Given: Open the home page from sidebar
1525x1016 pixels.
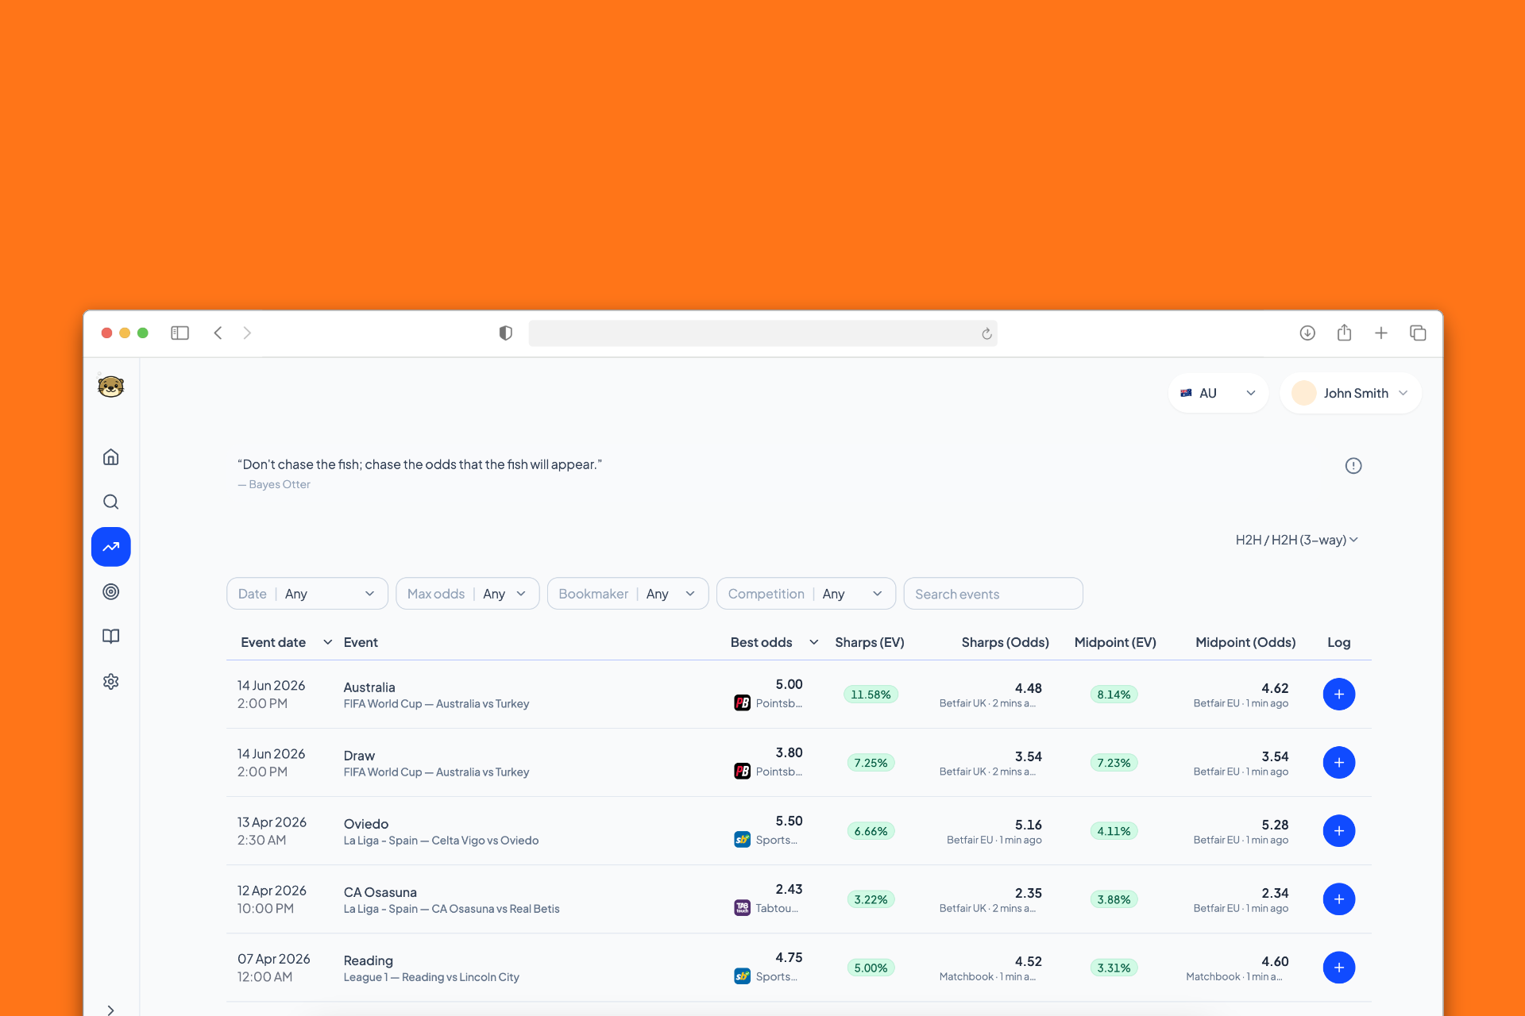Looking at the screenshot, I should 111,457.
